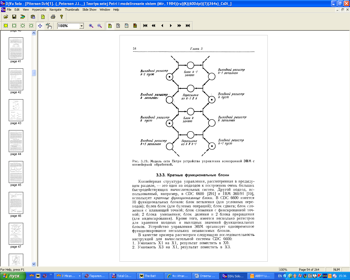
Task: Click the EN language indicator in taskbar
Action: click(x=280, y=276)
